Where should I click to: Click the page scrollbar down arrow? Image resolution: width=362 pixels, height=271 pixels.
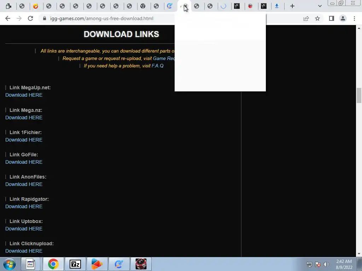359,254
